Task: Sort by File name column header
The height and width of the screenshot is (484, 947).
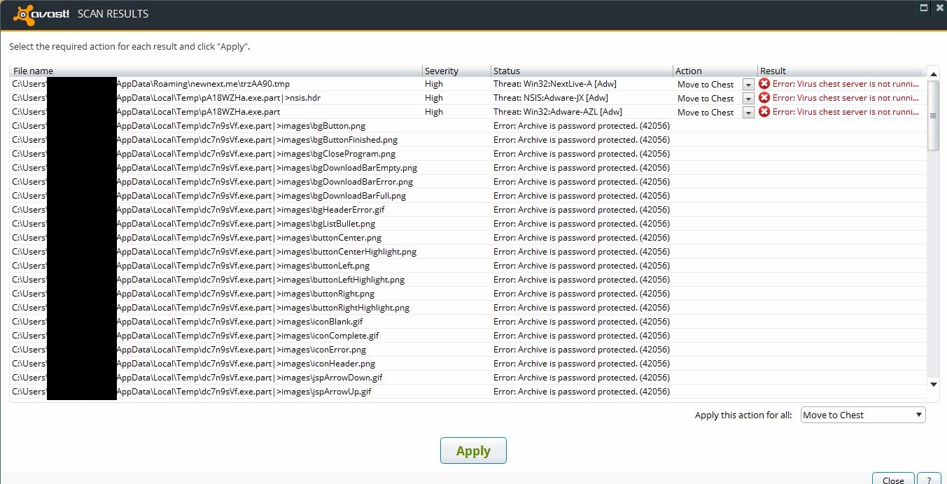Action: [x=216, y=71]
